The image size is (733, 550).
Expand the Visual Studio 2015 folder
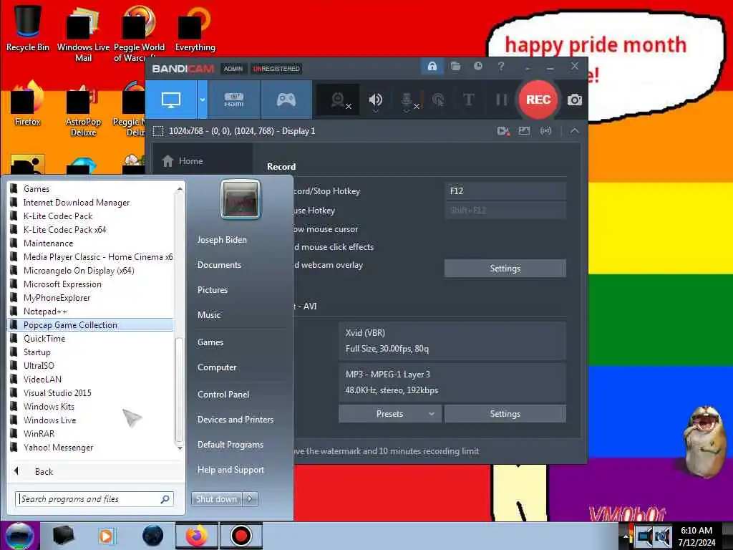(91, 393)
